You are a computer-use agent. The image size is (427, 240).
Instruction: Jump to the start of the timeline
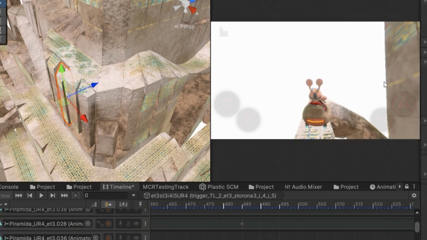(18, 196)
